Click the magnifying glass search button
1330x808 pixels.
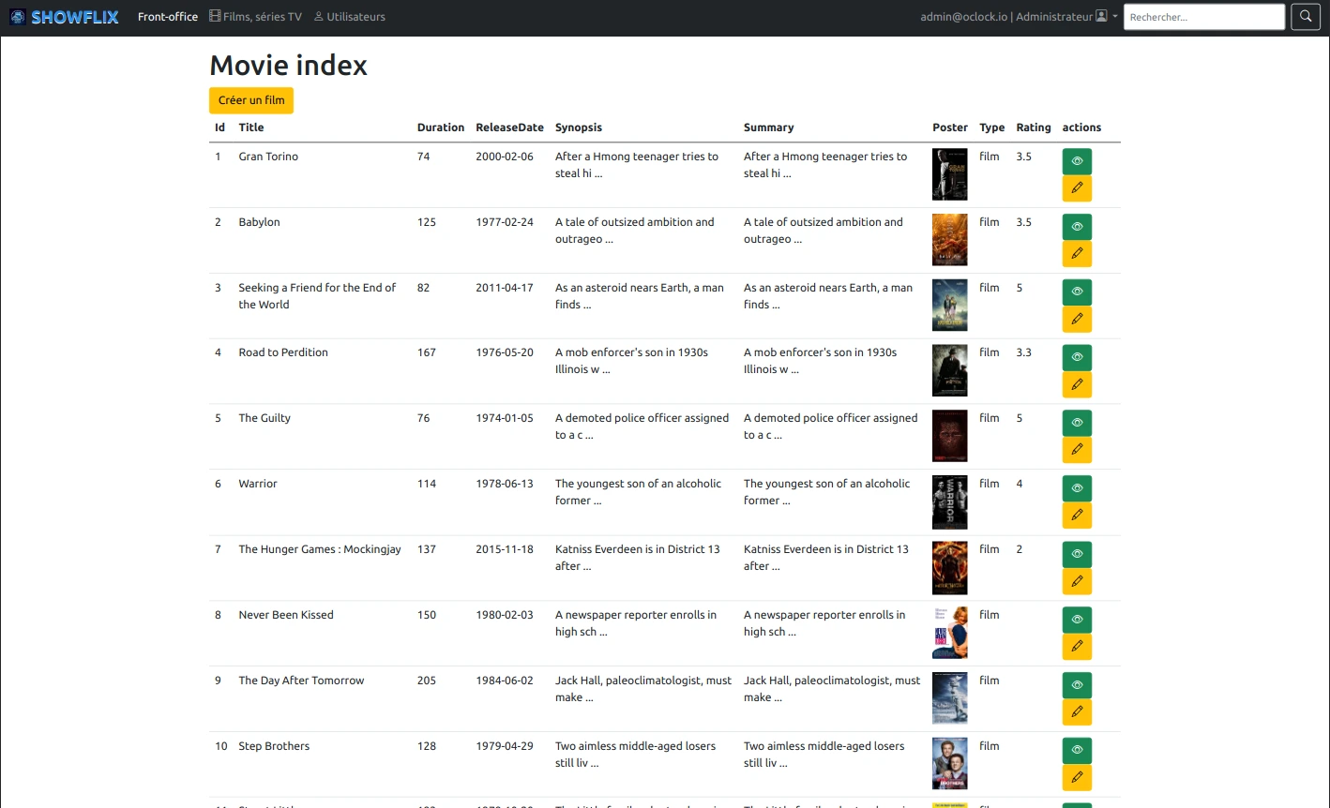[x=1306, y=17]
